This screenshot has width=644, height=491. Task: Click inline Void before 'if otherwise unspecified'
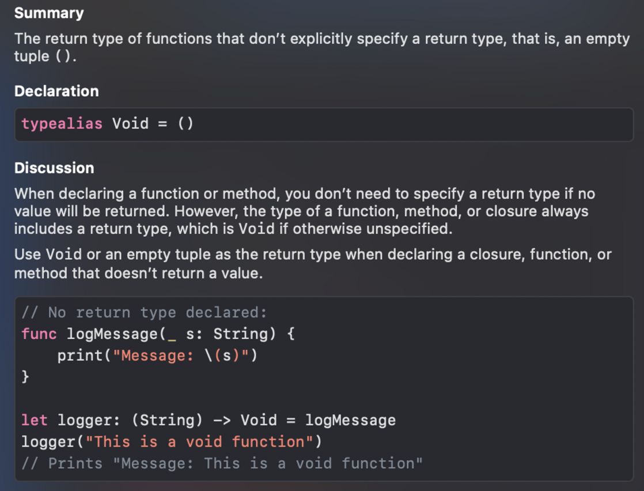tap(256, 228)
